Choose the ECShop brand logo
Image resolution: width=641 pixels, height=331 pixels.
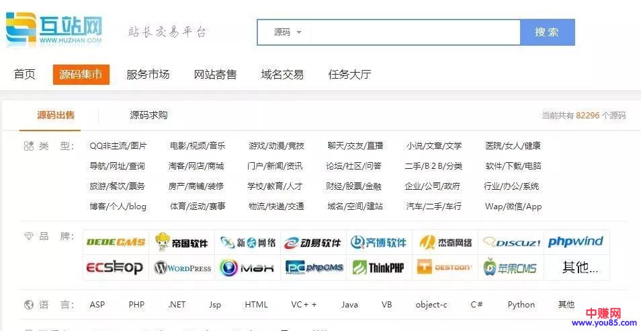pyautogui.click(x=116, y=268)
